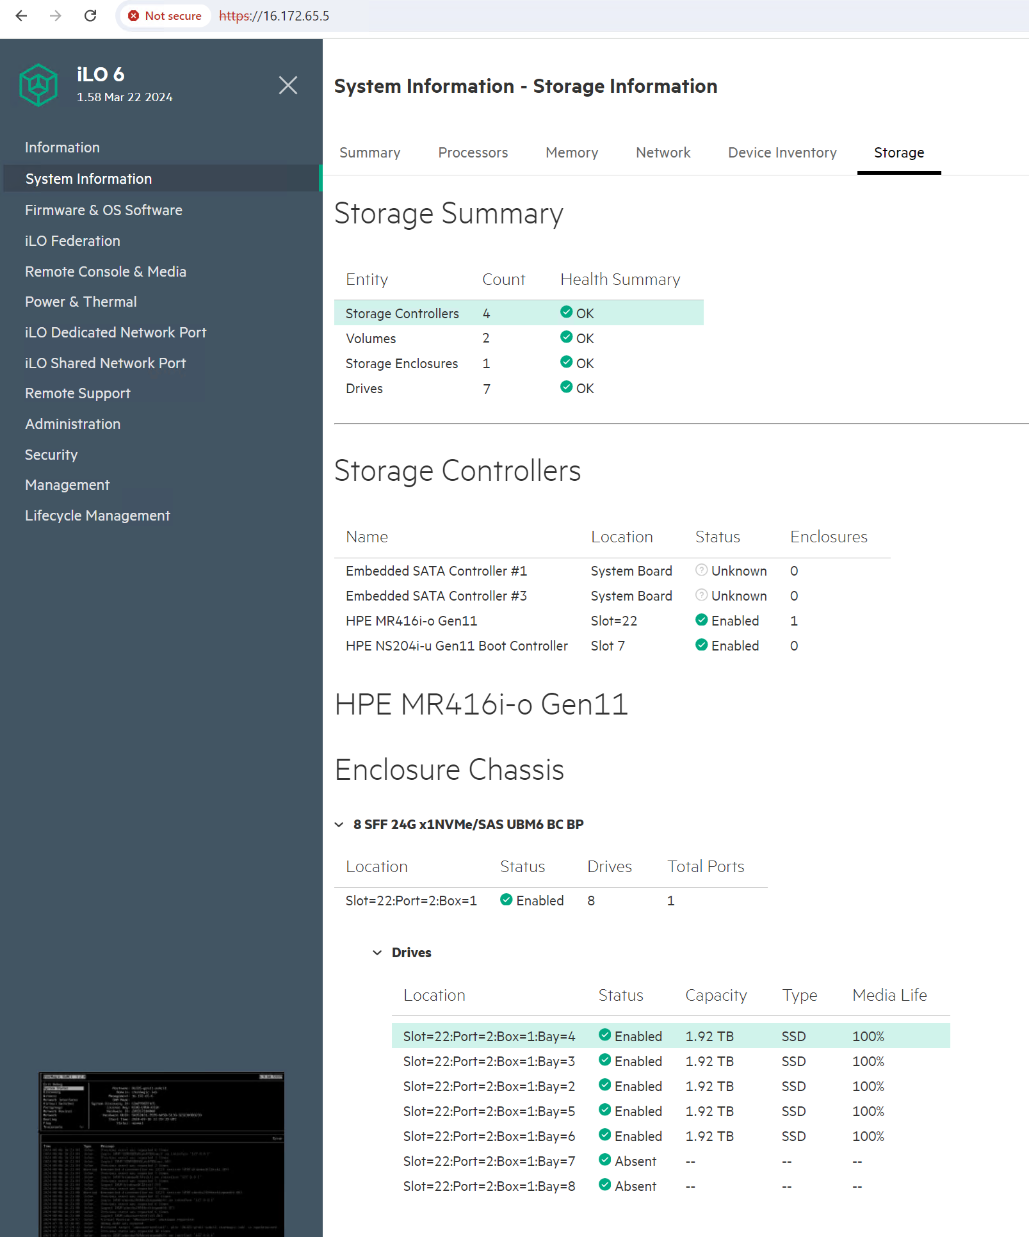
Task: Open Lifecycle Management section
Action: click(98, 515)
